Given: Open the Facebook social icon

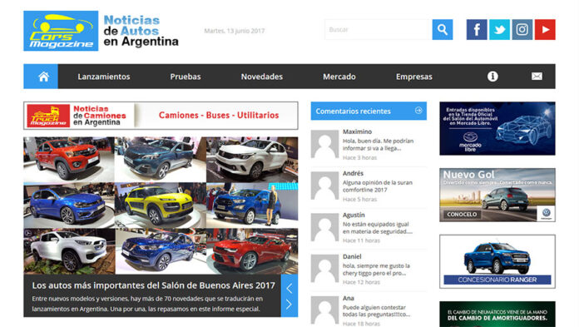Looking at the screenshot, I should [x=477, y=30].
